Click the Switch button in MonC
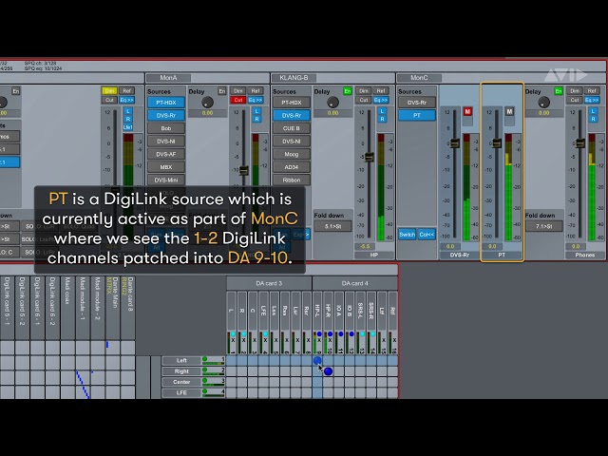 [408, 235]
